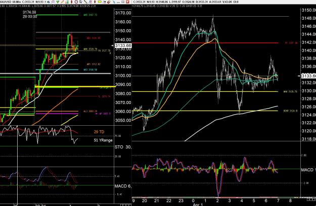Click the '29 TD' orange label

point(99,132)
